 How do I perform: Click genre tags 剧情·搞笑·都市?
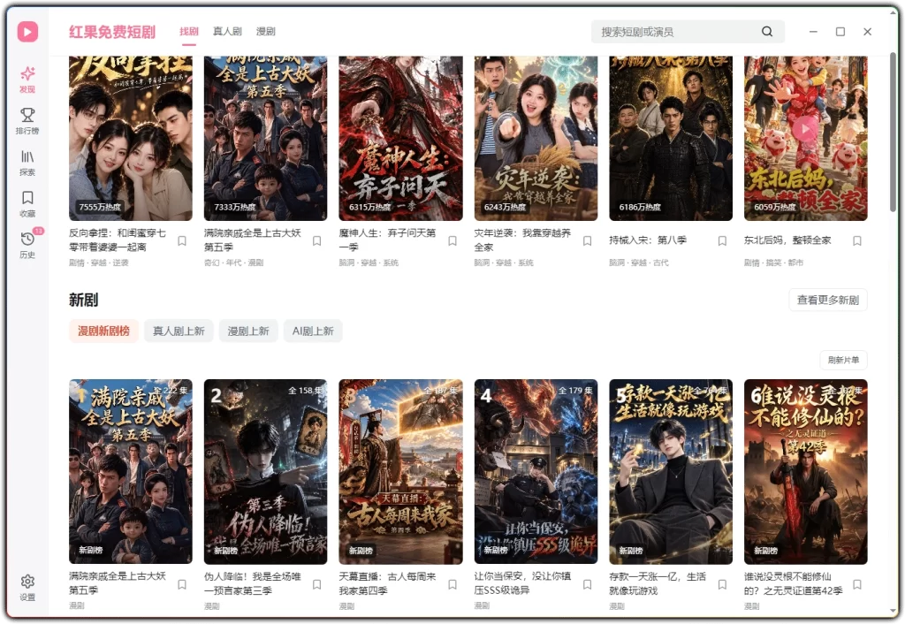pyautogui.click(x=773, y=263)
